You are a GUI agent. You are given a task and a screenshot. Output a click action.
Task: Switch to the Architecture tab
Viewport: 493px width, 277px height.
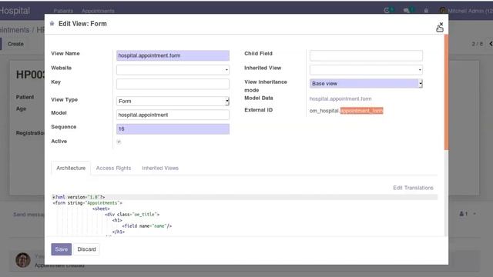click(71, 168)
